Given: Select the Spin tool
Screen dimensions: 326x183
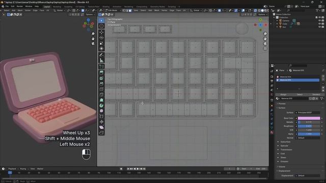Looking at the screenshot, I should pyautogui.click(x=101, y=105).
